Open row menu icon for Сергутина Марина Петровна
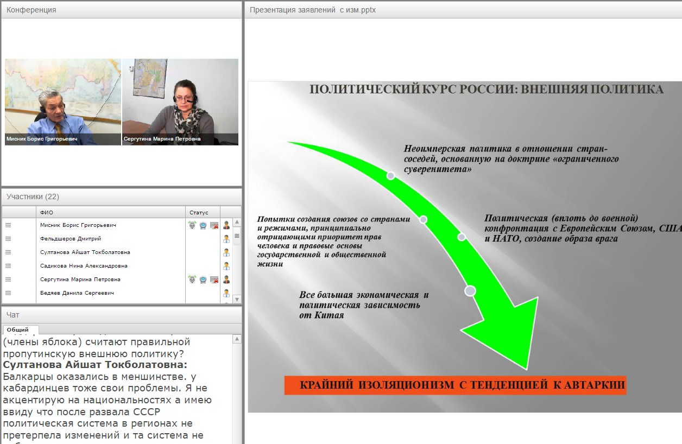Image resolution: width=682 pixels, height=444 pixels. click(8, 280)
